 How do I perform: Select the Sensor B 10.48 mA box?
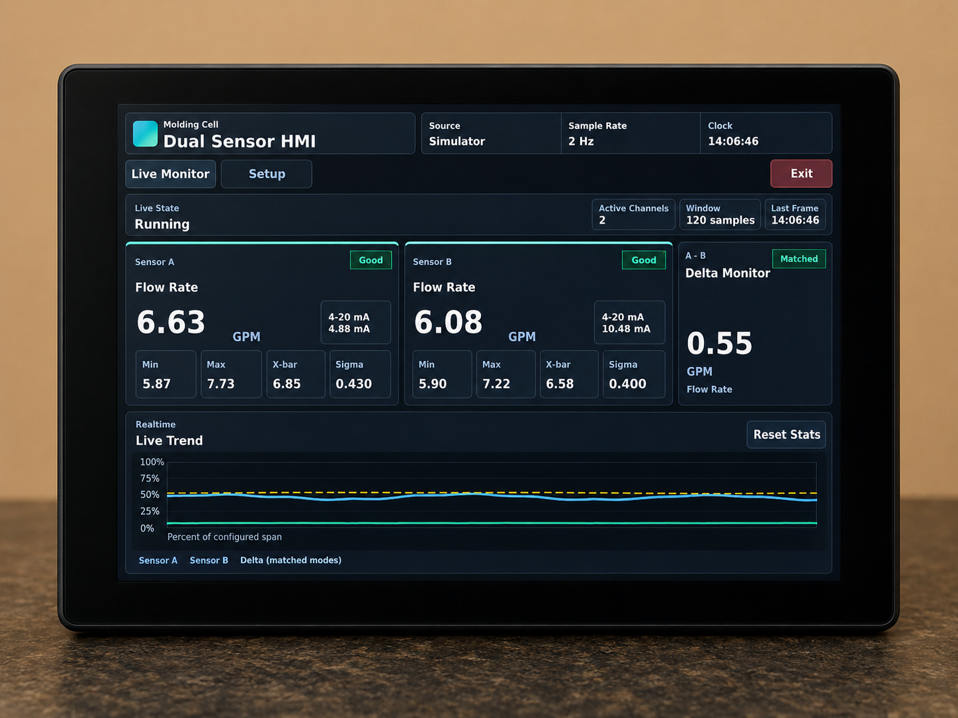pos(629,323)
